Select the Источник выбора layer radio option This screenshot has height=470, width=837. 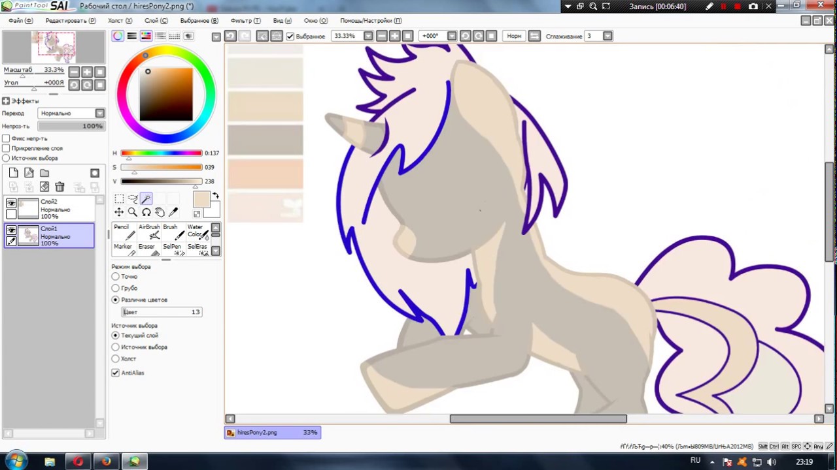(x=6, y=158)
